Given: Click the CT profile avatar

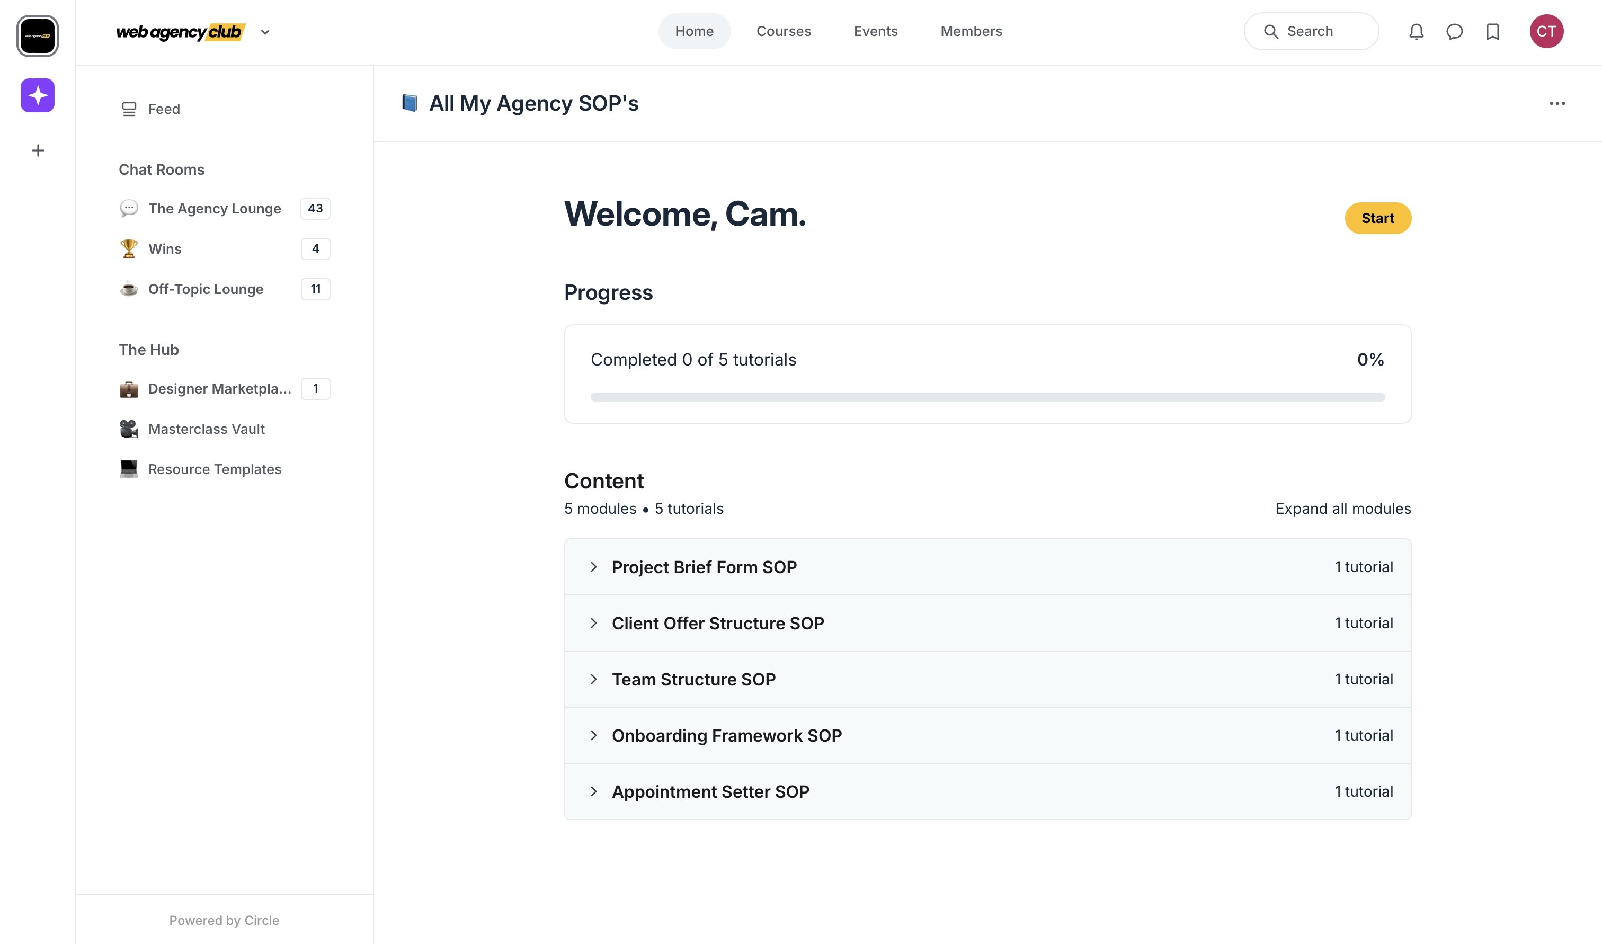Looking at the screenshot, I should pyautogui.click(x=1546, y=32).
